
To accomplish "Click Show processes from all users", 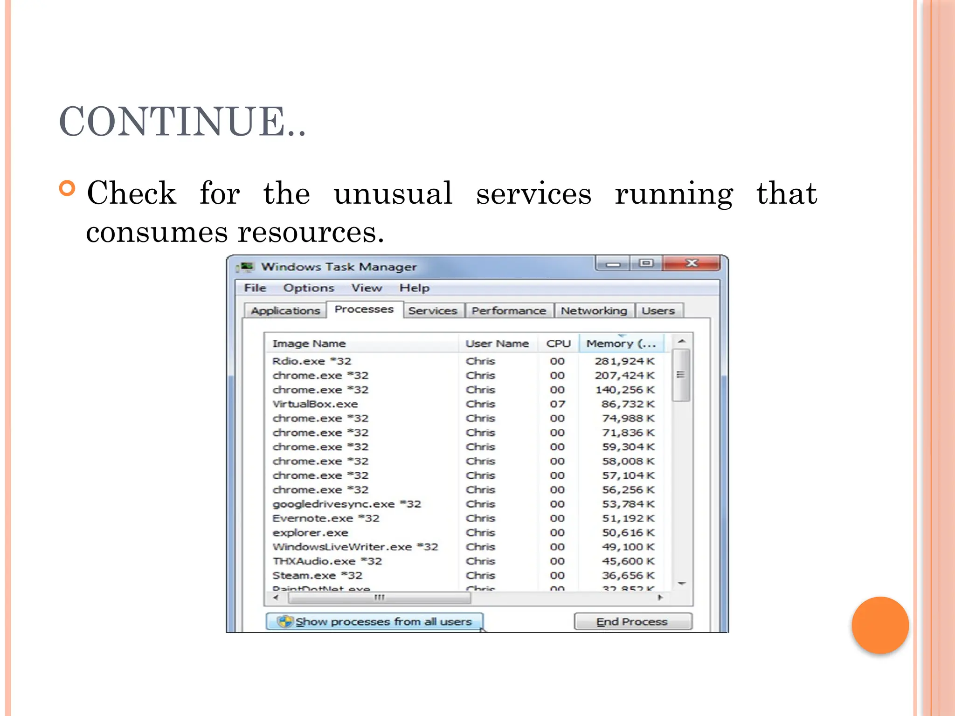I will 374,621.
